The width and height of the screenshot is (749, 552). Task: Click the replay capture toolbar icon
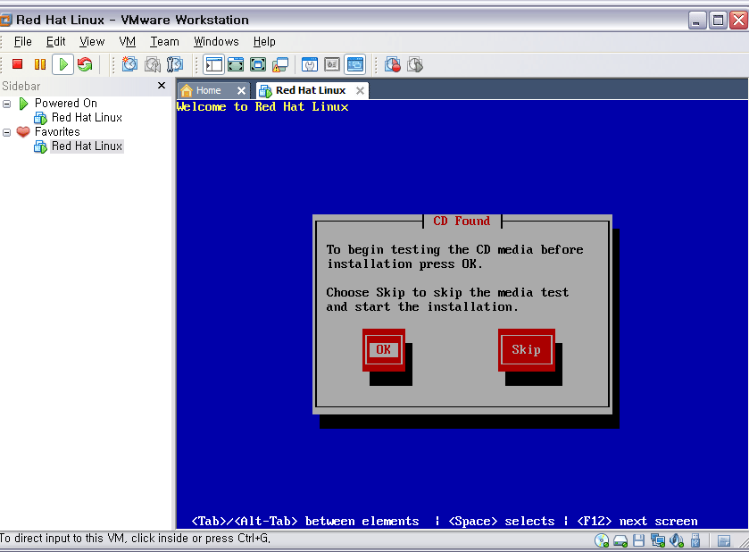coord(415,64)
